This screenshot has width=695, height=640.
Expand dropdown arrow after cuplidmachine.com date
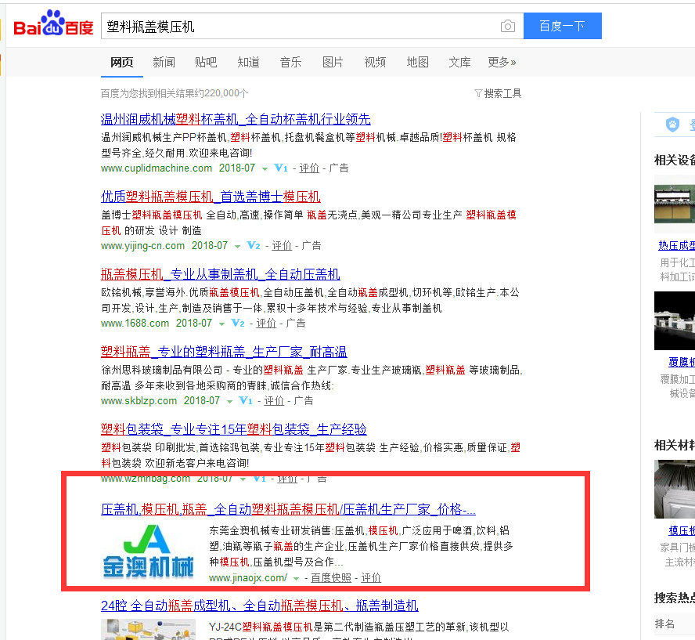pos(265,169)
